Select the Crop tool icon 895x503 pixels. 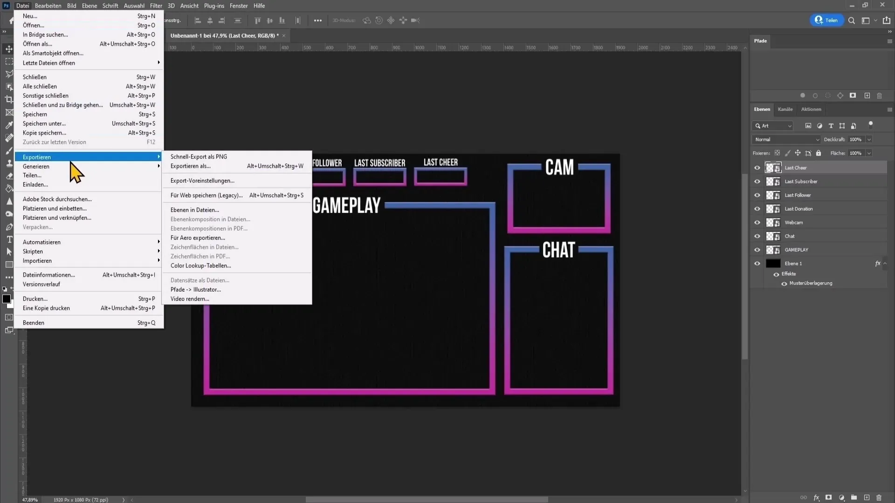pyautogui.click(x=8, y=100)
